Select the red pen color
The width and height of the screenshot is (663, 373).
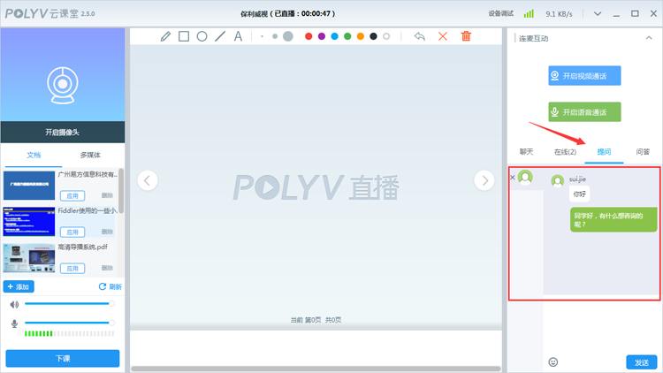coord(309,36)
